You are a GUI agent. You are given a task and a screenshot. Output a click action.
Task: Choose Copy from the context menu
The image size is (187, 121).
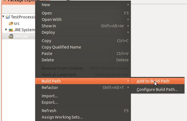[x=83, y=41]
